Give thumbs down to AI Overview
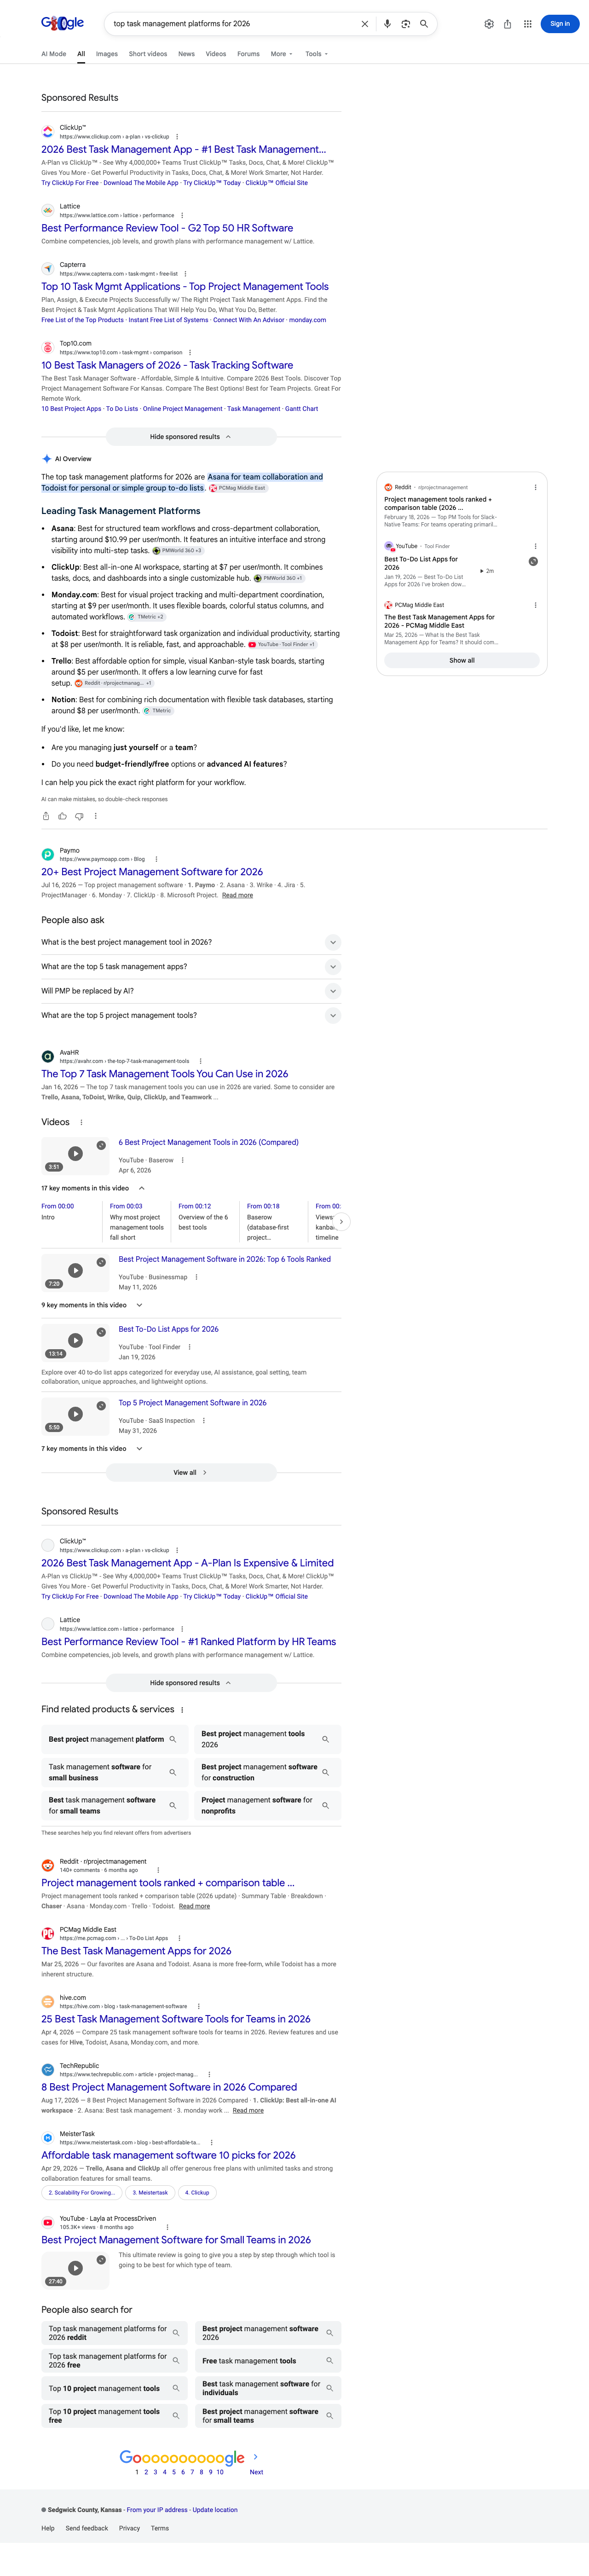 79,816
